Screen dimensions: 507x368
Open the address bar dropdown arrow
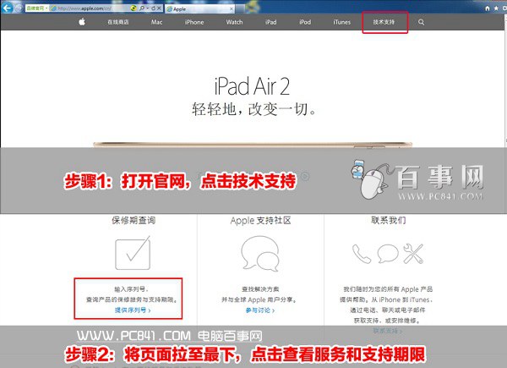pyautogui.click(x=147, y=8)
